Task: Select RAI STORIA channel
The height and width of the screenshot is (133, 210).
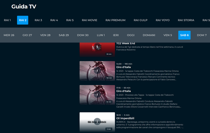Action: coord(186,20)
